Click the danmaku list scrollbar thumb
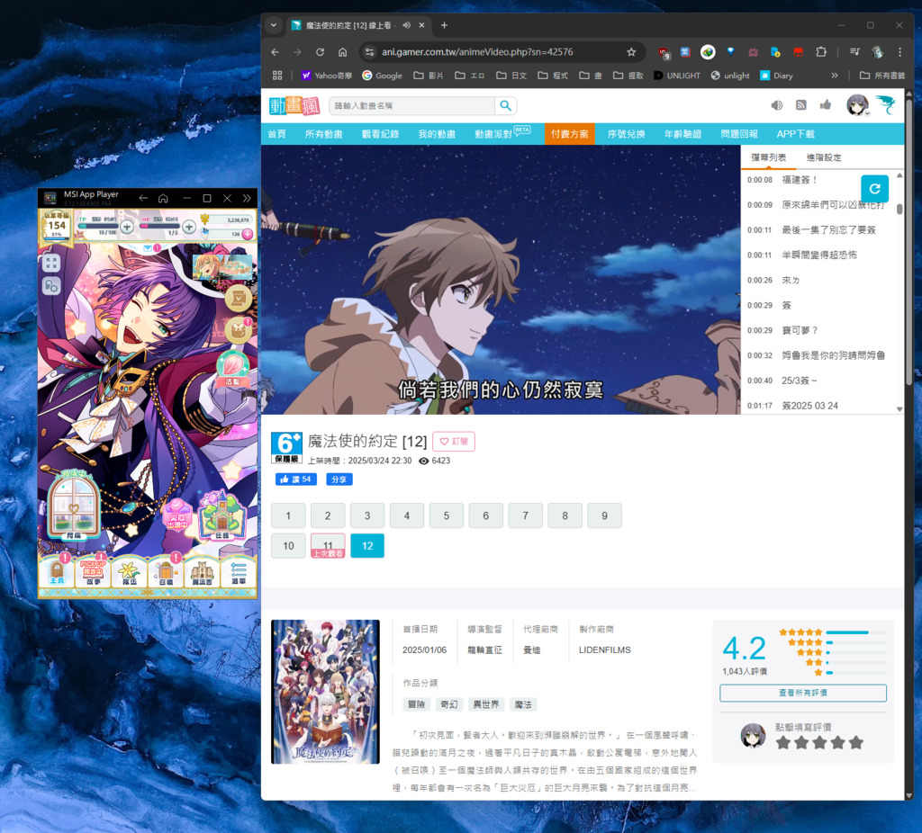922x833 pixels. pyautogui.click(x=899, y=209)
